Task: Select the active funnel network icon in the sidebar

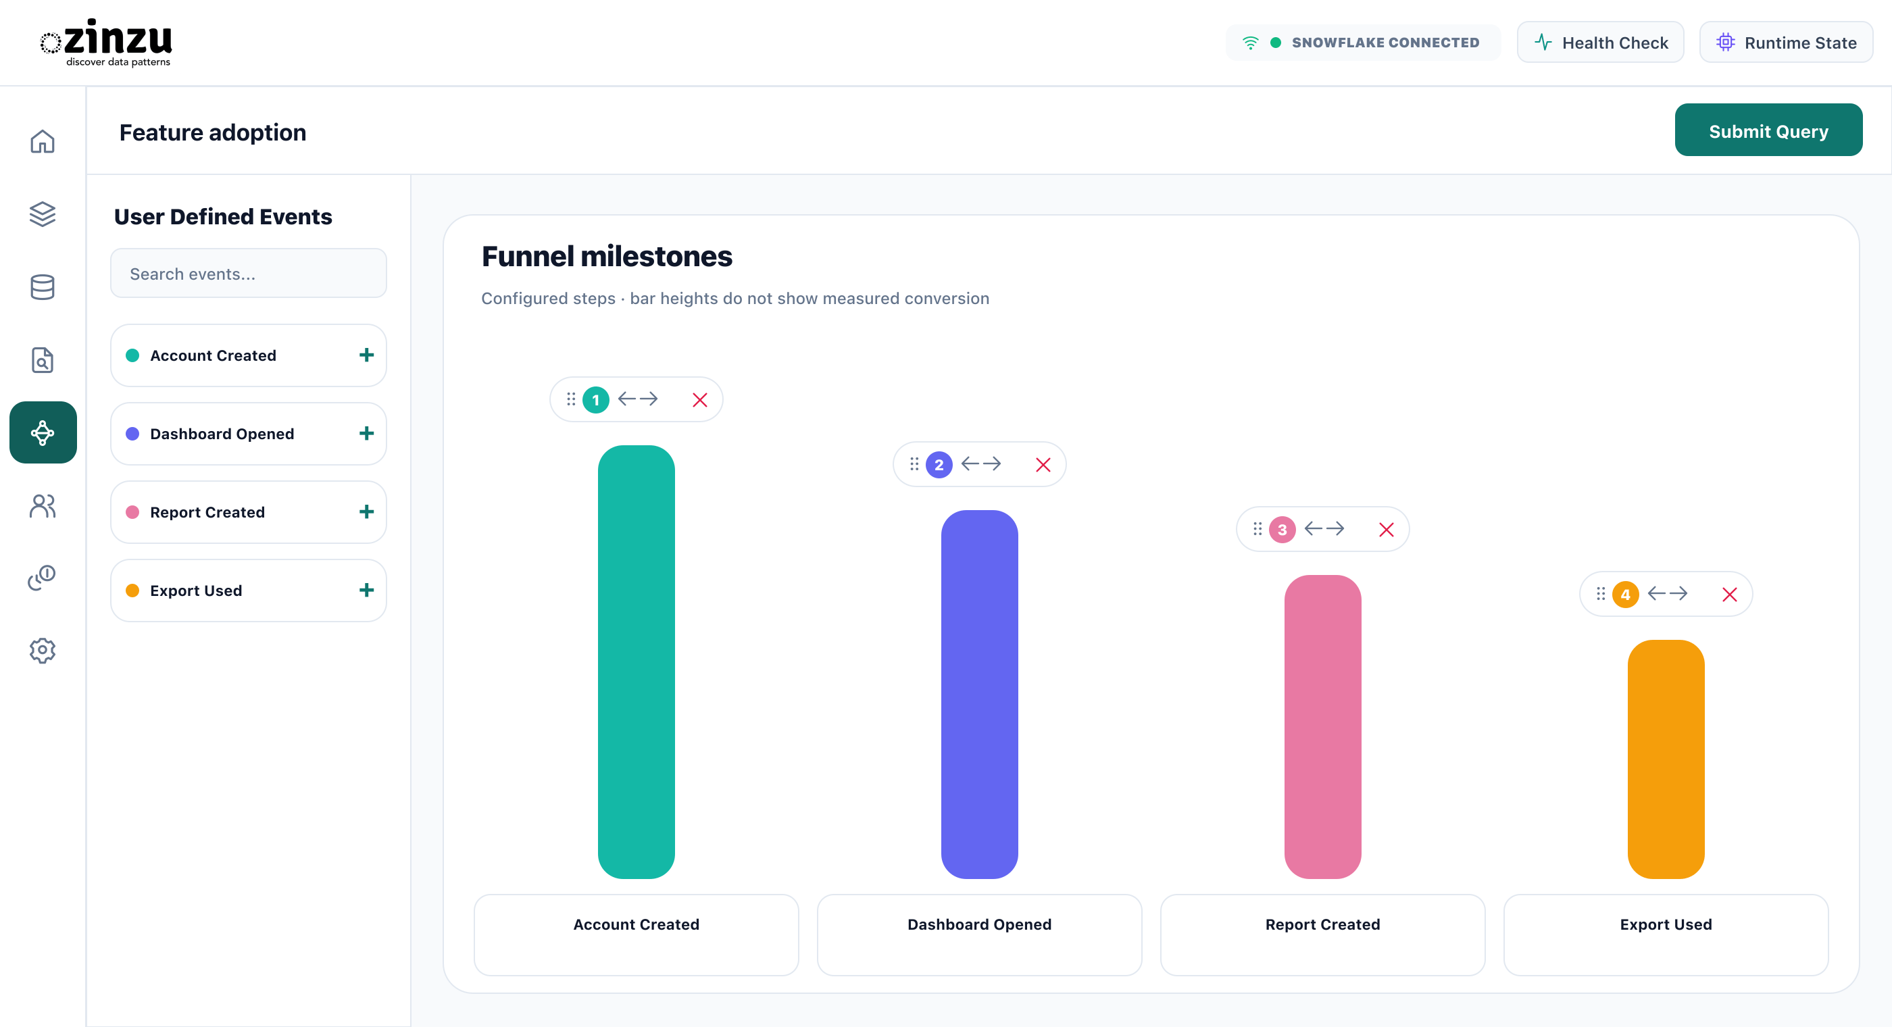Action: coord(43,432)
